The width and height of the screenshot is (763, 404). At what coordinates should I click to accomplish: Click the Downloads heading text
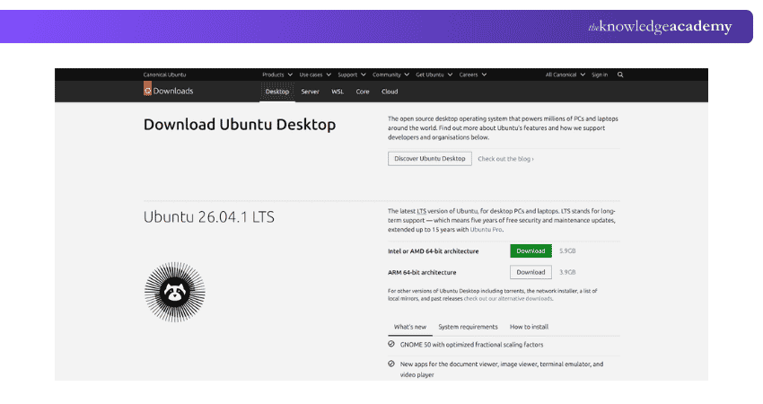pyautogui.click(x=173, y=91)
